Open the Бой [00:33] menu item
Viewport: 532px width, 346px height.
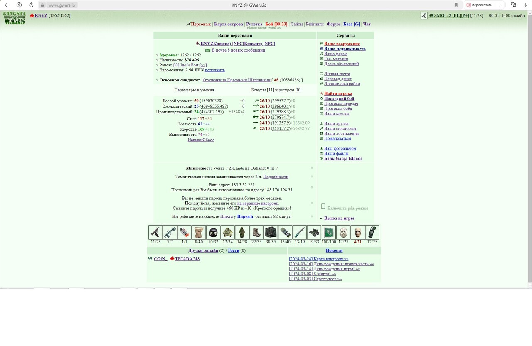[x=276, y=24]
